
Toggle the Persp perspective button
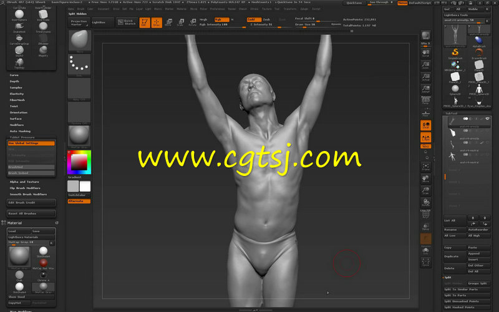(x=425, y=100)
